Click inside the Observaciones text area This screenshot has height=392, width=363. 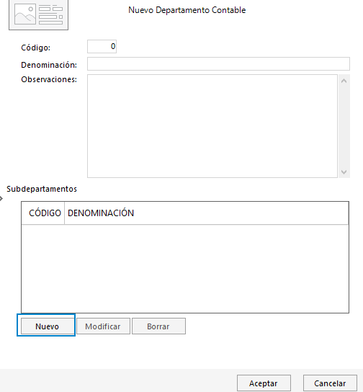pos(212,126)
